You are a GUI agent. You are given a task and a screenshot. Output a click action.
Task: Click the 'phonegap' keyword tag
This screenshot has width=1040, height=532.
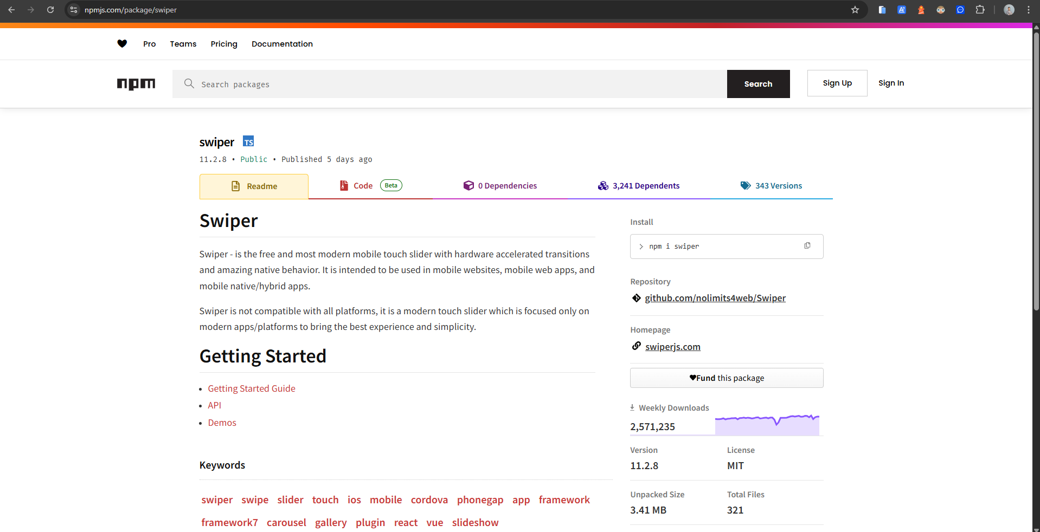point(480,499)
